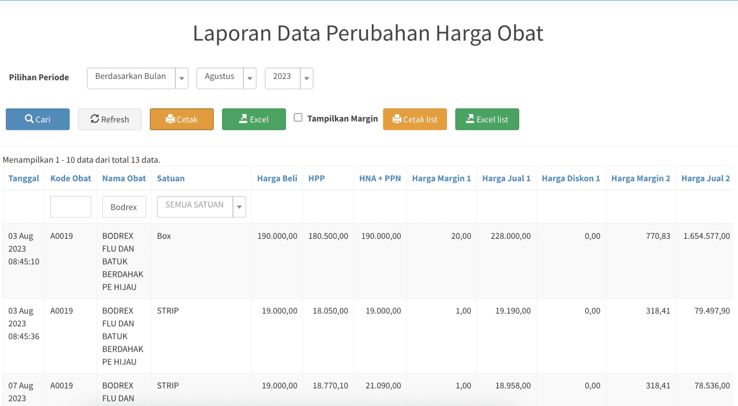This screenshot has width=738, height=406.
Task: Click the printer icon on Cetak list
Action: tap(397, 119)
